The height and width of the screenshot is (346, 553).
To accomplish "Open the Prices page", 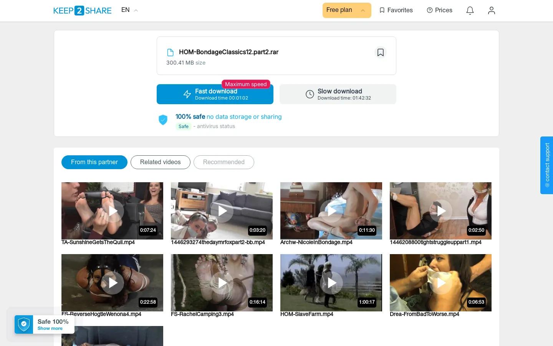I will pos(439,10).
